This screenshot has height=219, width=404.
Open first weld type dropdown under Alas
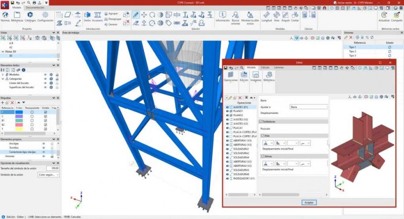tap(268, 143)
